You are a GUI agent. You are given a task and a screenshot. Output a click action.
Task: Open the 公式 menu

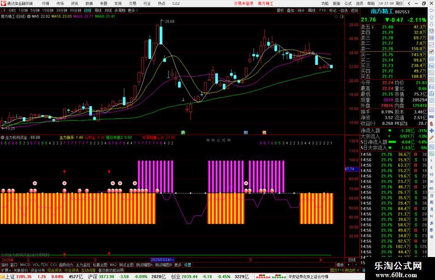[x=348, y=4]
